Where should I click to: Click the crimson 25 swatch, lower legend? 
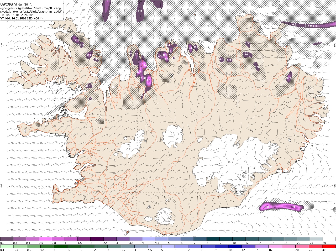(x=316, y=246)
